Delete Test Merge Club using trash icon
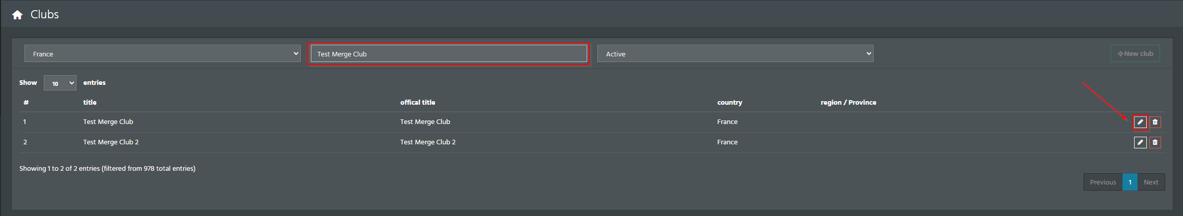The image size is (1183, 216). pos(1155,122)
